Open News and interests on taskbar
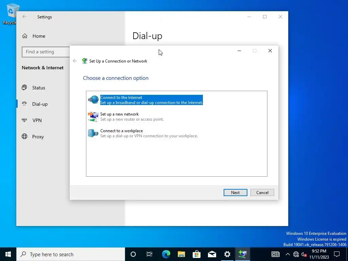This screenshot has height=261, width=348. (275, 254)
